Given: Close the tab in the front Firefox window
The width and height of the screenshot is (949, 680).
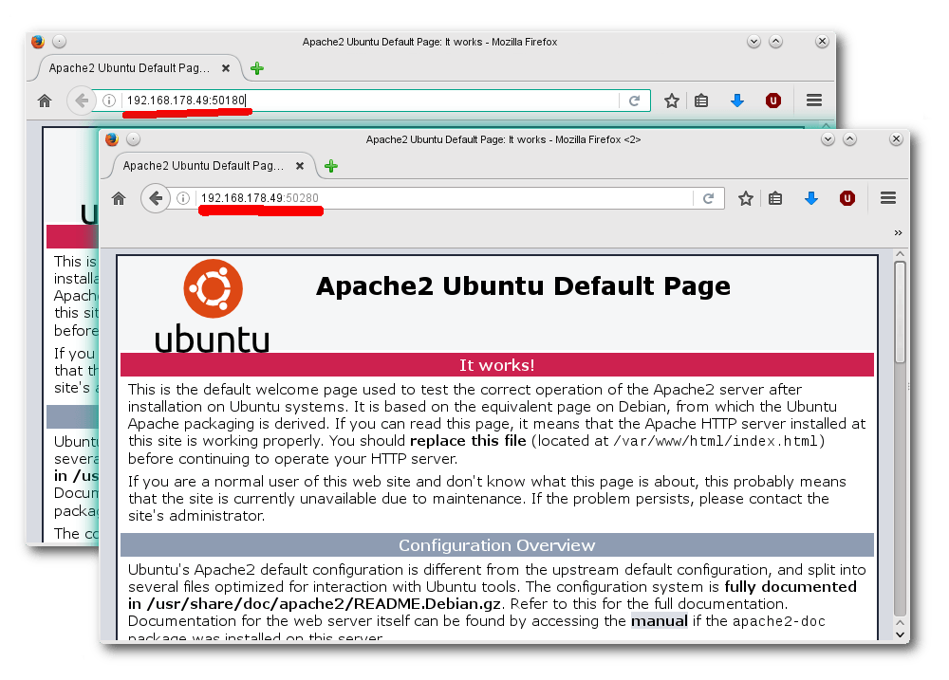Looking at the screenshot, I should pyautogui.click(x=300, y=166).
